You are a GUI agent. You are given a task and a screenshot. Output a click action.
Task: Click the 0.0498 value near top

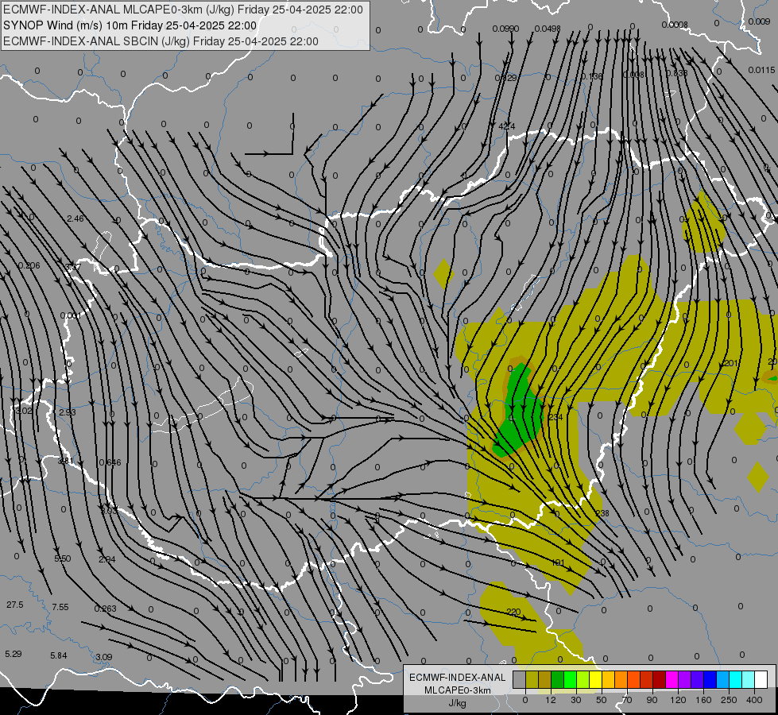(x=548, y=29)
